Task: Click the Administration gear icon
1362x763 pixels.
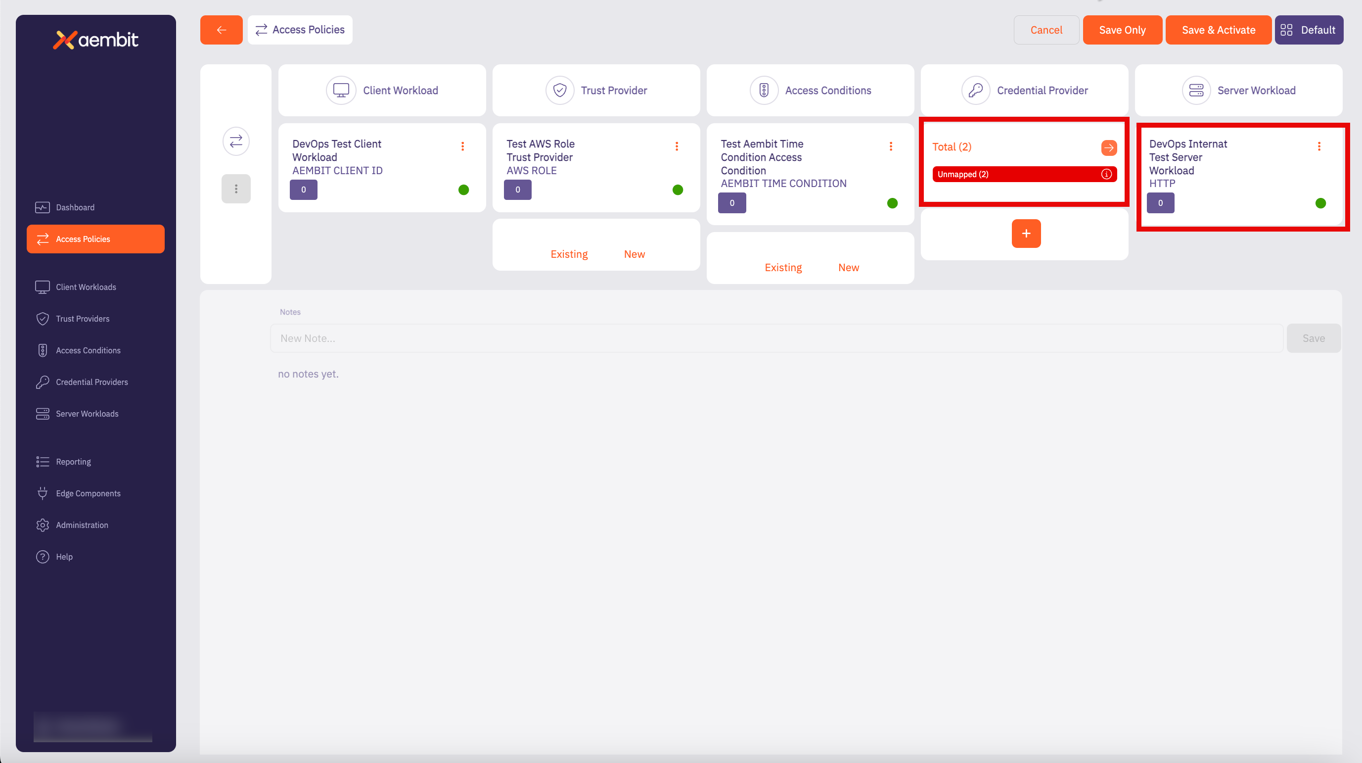Action: tap(43, 525)
